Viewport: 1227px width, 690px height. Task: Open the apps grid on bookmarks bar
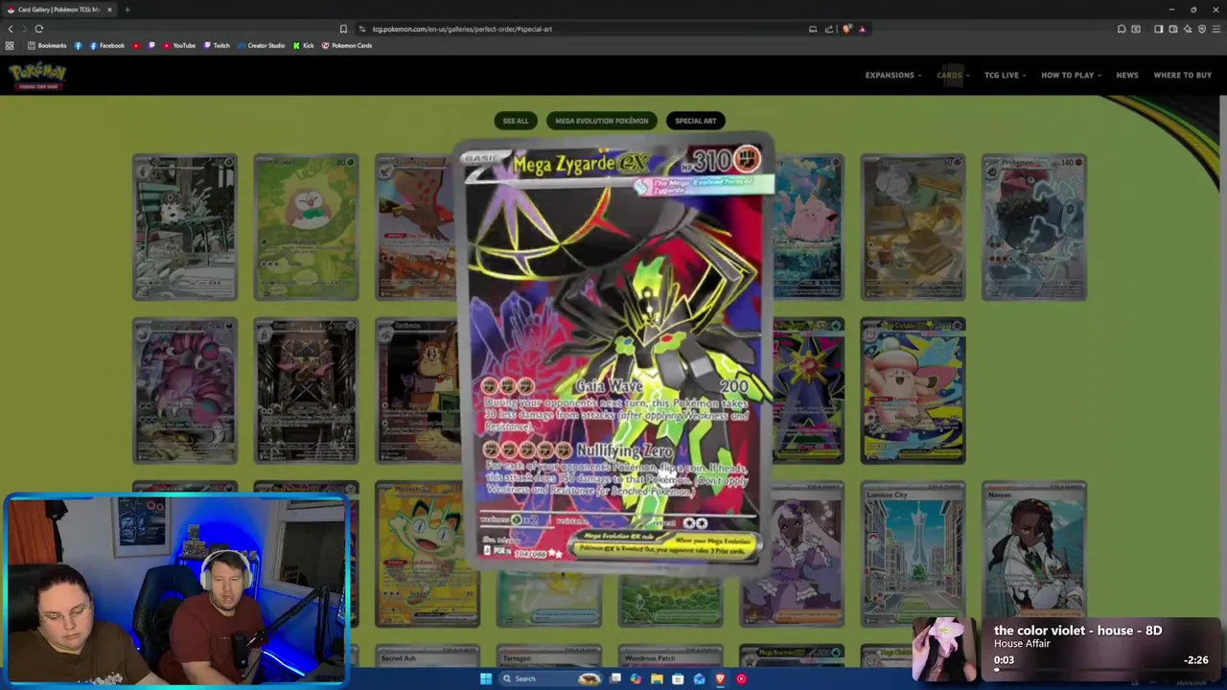tap(10, 45)
